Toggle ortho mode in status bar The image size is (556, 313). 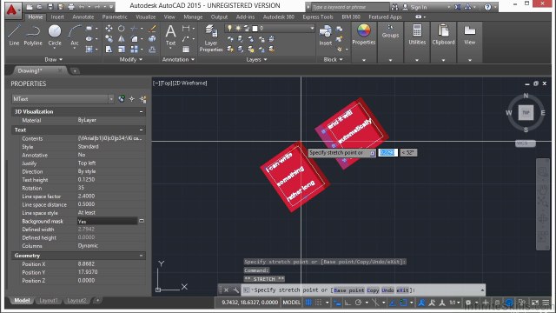tap(347, 303)
